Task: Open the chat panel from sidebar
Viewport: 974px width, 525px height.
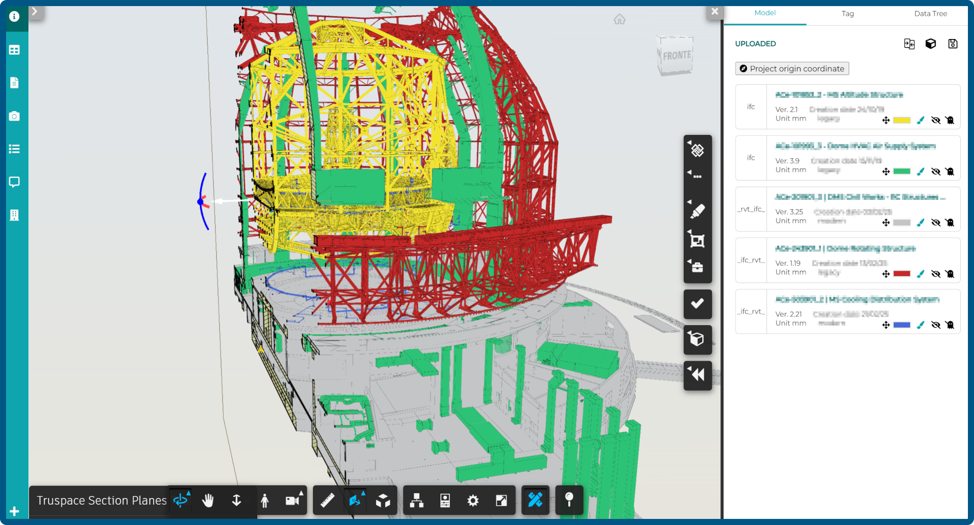Action: coord(14,182)
